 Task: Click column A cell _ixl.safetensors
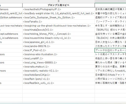coord(11,38)
